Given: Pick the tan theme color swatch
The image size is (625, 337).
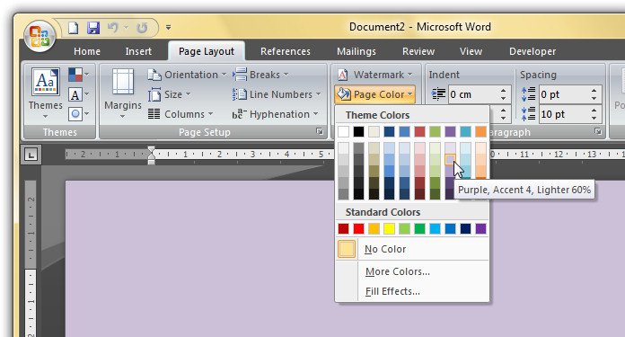Looking at the screenshot, I should [374, 131].
